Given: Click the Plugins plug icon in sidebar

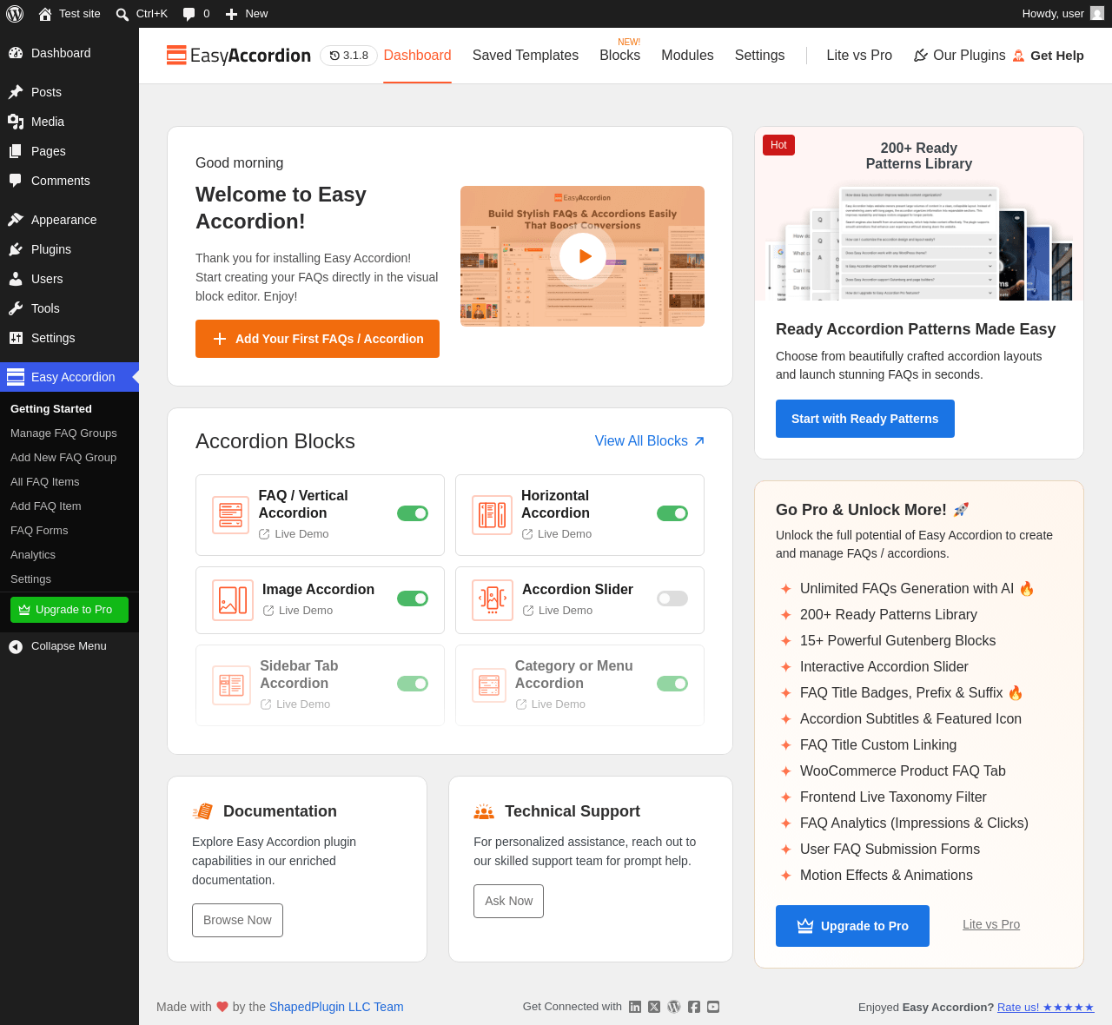Looking at the screenshot, I should [16, 249].
